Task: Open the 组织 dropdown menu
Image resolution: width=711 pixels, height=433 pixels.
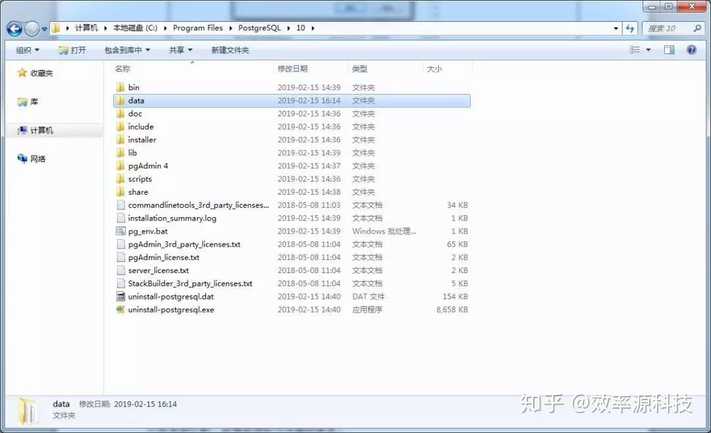Action: click(x=27, y=49)
